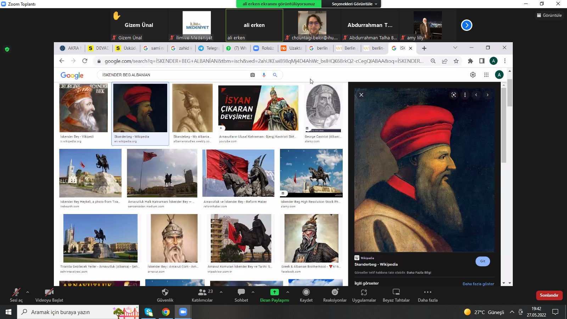Click the blue search magnifier button
This screenshot has height=319, width=567.
(275, 75)
